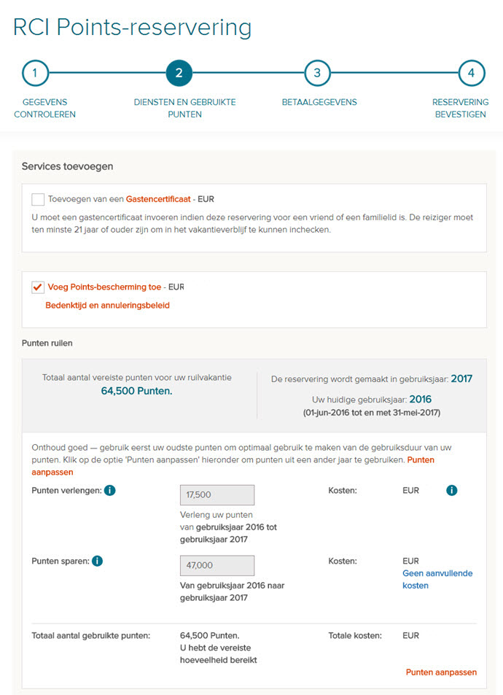Open the Gastencertificaat link
Viewport: 503px width, 695px height.
coord(158,199)
